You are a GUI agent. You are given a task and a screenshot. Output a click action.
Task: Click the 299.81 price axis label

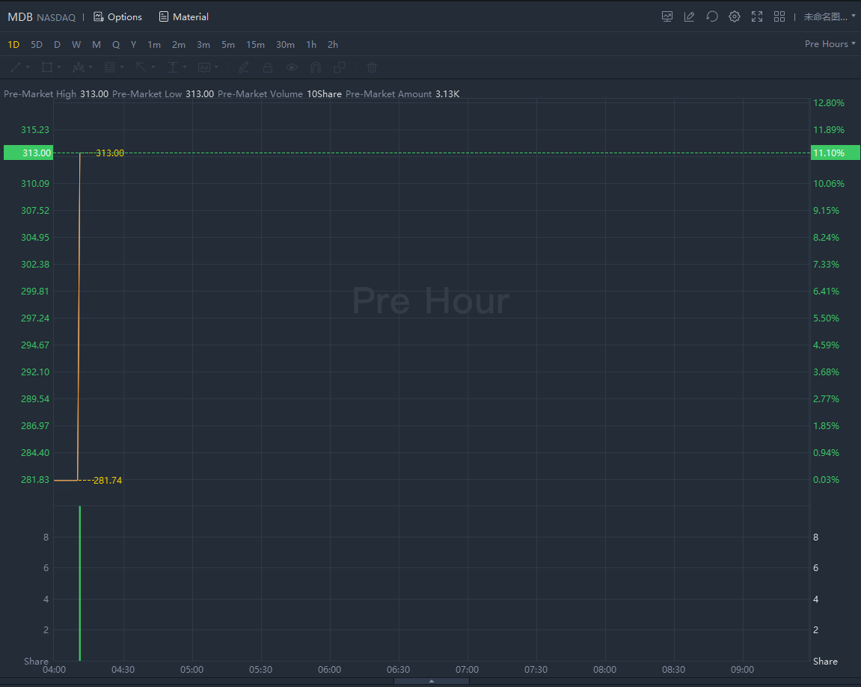[35, 291]
